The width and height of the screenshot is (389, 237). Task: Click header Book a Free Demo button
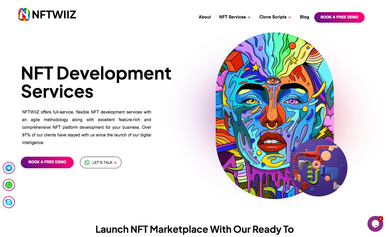tap(339, 17)
